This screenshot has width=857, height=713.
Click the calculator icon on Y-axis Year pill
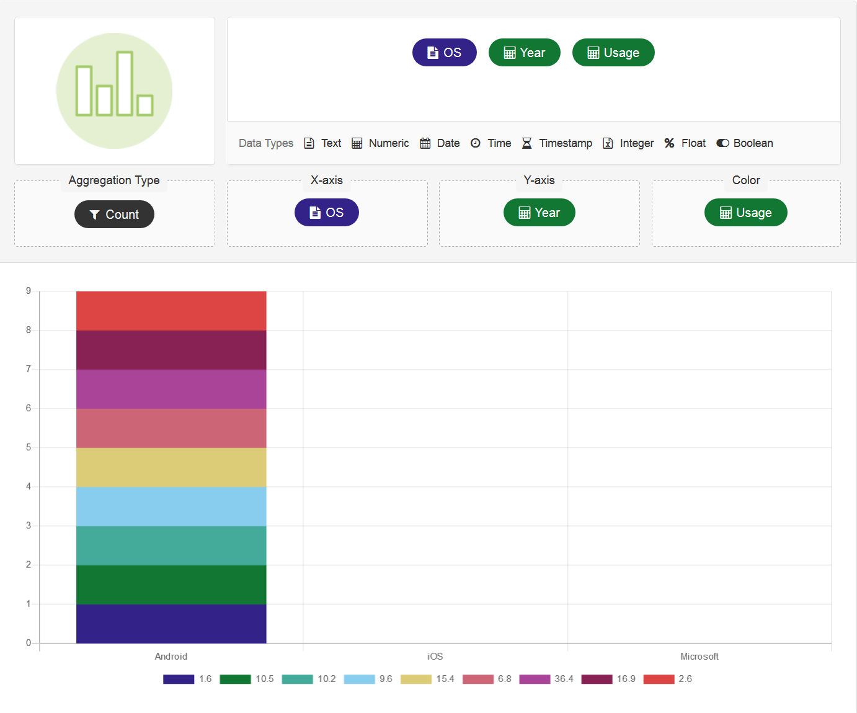[525, 213]
